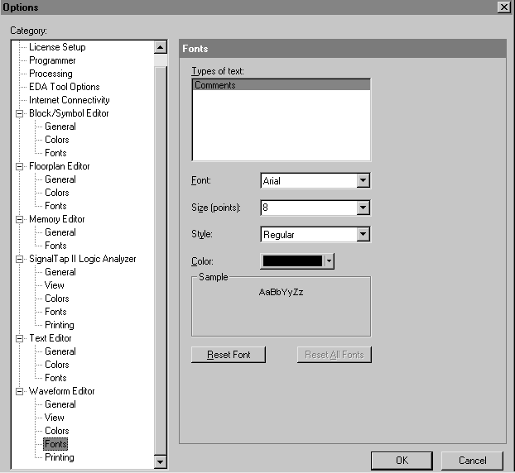The image size is (515, 473).
Task: Dismiss dialog with Cancel button
Action: pos(472,461)
